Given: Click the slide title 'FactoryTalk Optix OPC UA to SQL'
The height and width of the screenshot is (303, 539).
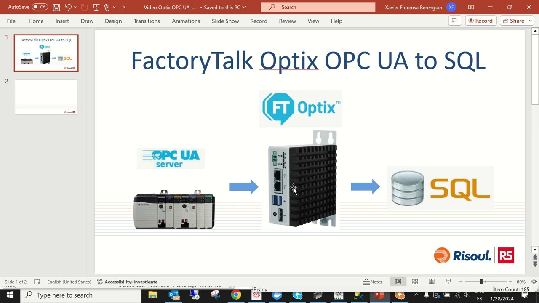Looking at the screenshot, I should click(308, 61).
